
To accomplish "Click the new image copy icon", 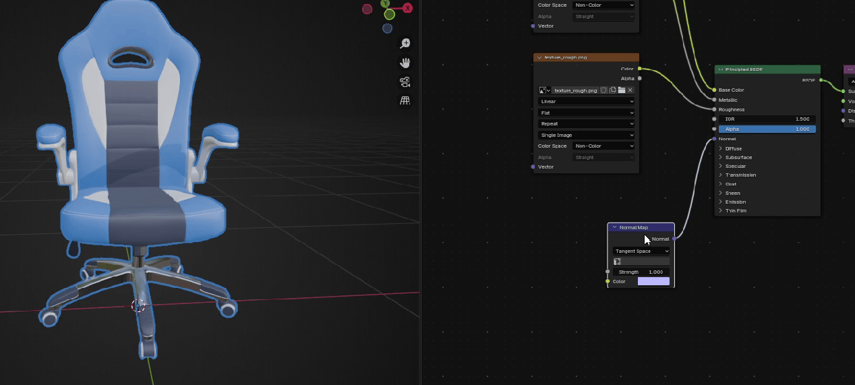I will coord(612,90).
